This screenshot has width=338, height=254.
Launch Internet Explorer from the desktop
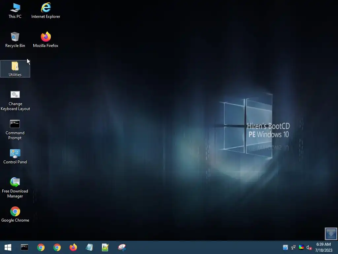[46, 11]
